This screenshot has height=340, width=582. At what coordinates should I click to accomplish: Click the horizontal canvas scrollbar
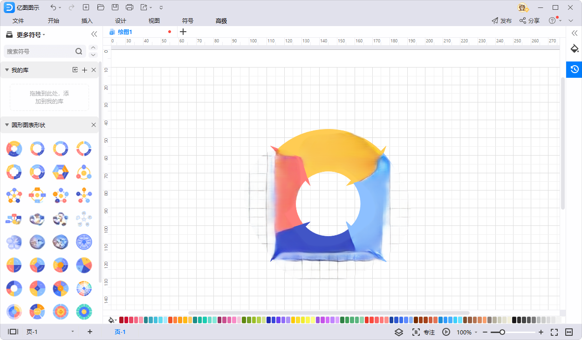pos(329,313)
